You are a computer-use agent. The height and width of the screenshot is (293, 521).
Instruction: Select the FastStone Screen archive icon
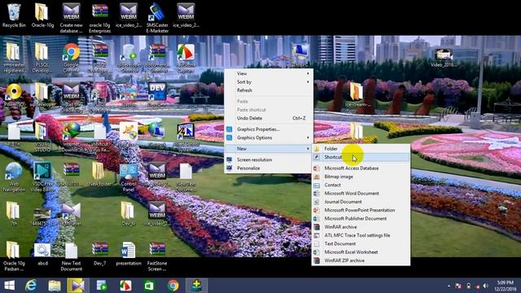pyautogui.click(x=157, y=256)
